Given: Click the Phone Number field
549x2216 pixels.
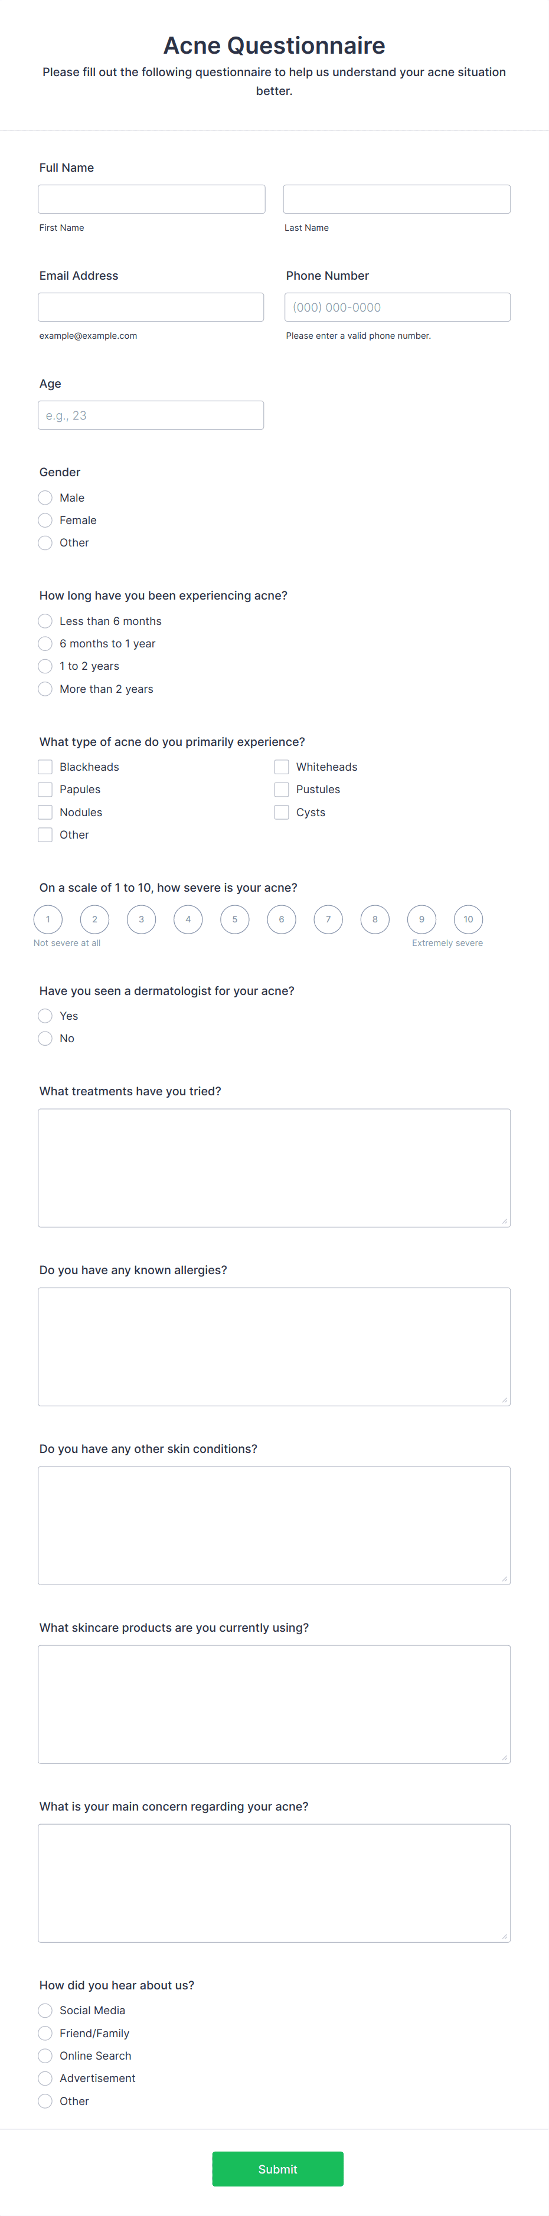Looking at the screenshot, I should (x=397, y=306).
